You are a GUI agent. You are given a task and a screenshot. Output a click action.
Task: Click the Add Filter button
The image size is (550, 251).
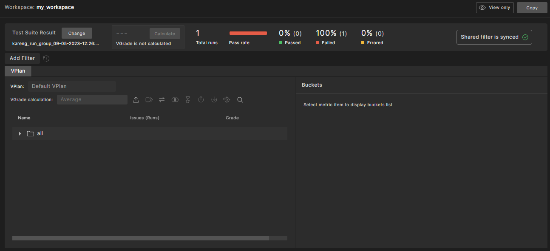tap(23, 58)
